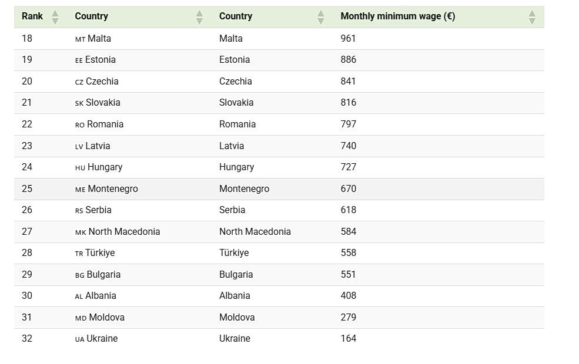579x364 pixels.
Task: Click Moldova's wage value 279
Action: 349,318
